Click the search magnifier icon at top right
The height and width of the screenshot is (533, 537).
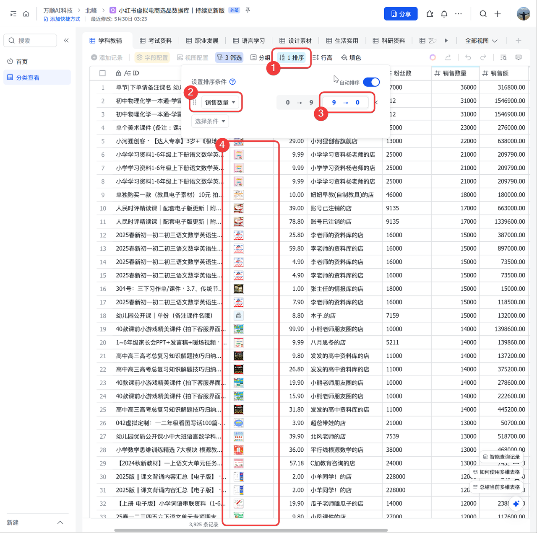483,14
